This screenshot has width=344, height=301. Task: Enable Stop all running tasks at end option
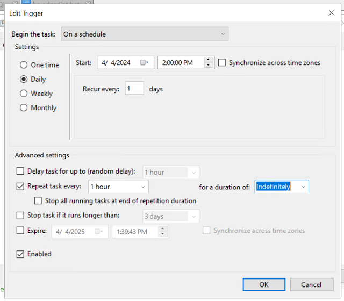pos(38,201)
